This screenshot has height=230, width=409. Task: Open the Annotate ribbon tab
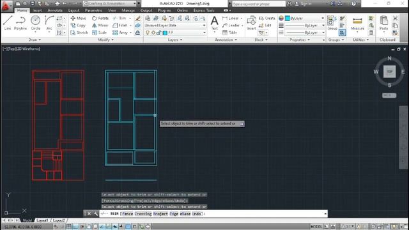[x=55, y=10]
